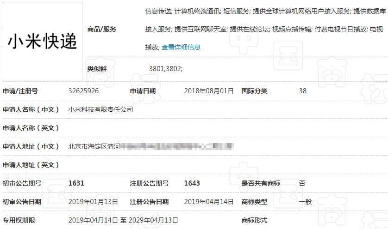This screenshot has width=388, height=229.
Task: Click the 注册公告期号 label
Action: [149, 183]
